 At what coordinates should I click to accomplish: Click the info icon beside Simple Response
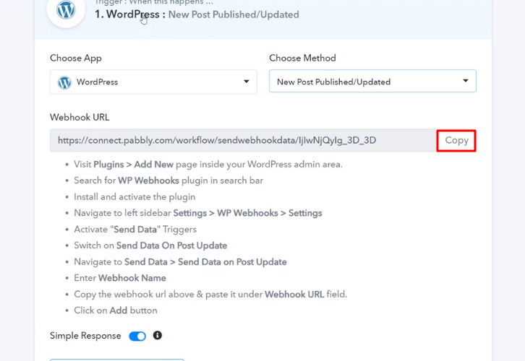[x=158, y=335]
